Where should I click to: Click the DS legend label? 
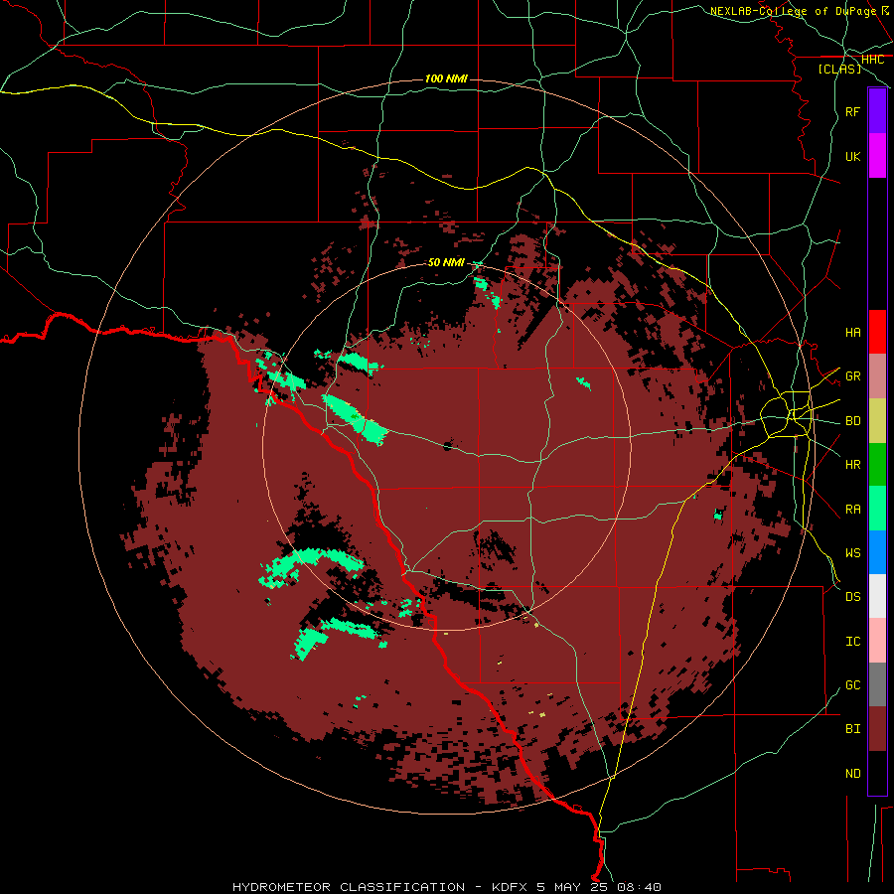(x=852, y=596)
